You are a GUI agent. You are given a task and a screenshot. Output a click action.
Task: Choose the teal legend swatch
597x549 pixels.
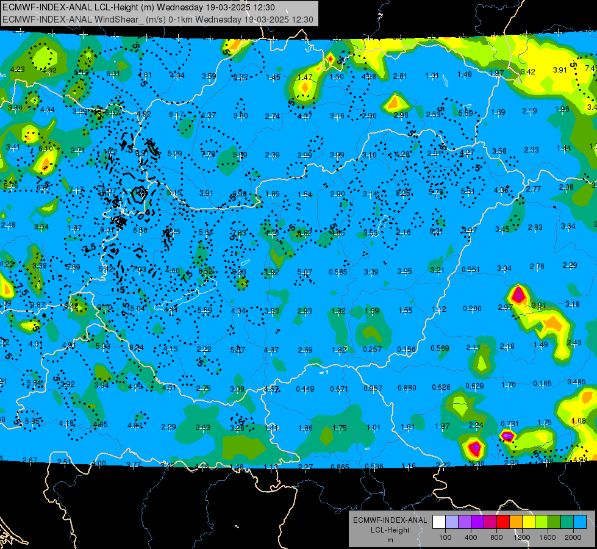click(567, 522)
